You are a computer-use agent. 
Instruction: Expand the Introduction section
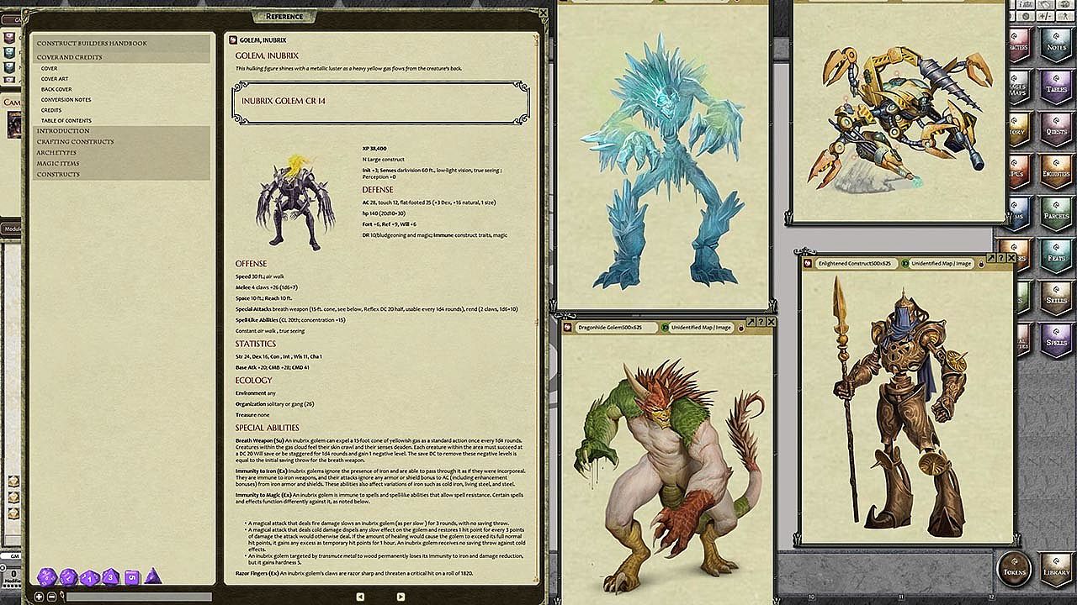click(x=120, y=131)
